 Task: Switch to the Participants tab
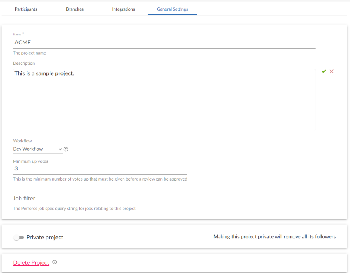click(x=26, y=9)
